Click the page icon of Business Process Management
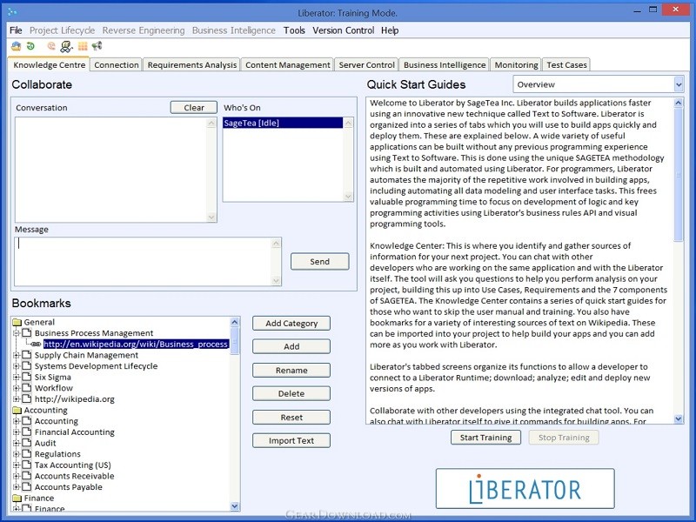The height and width of the screenshot is (522, 696). (x=27, y=333)
